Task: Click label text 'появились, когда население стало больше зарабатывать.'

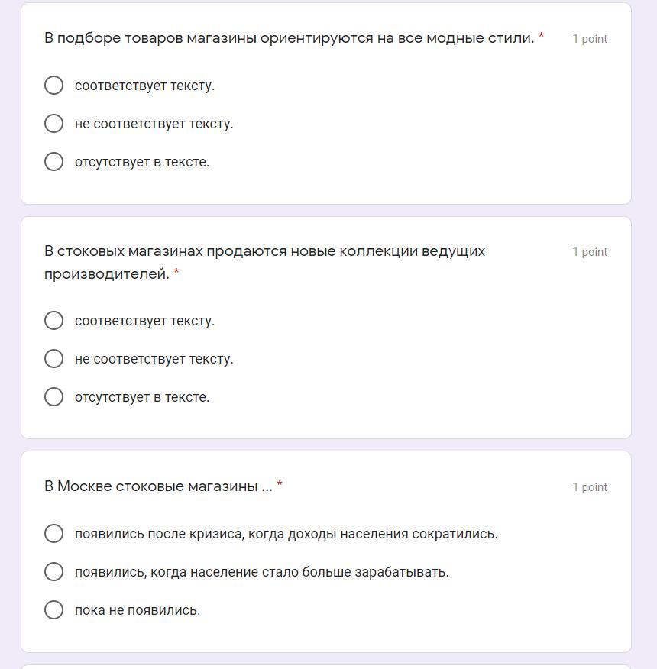Action: coord(262,572)
